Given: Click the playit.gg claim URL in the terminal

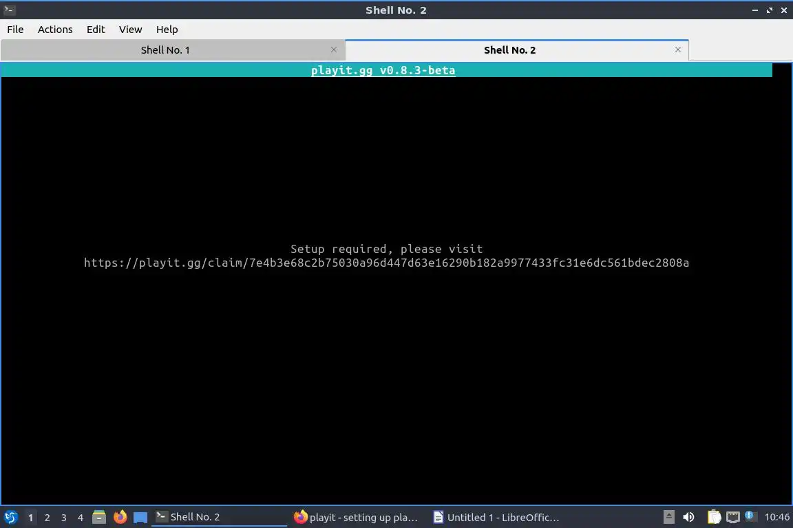Looking at the screenshot, I should coord(386,263).
